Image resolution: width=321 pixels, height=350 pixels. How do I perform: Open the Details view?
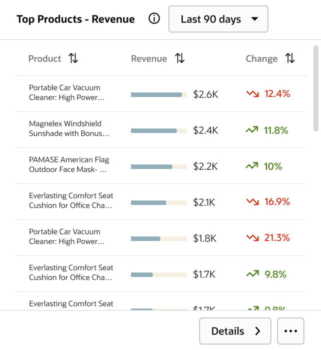pyautogui.click(x=235, y=331)
